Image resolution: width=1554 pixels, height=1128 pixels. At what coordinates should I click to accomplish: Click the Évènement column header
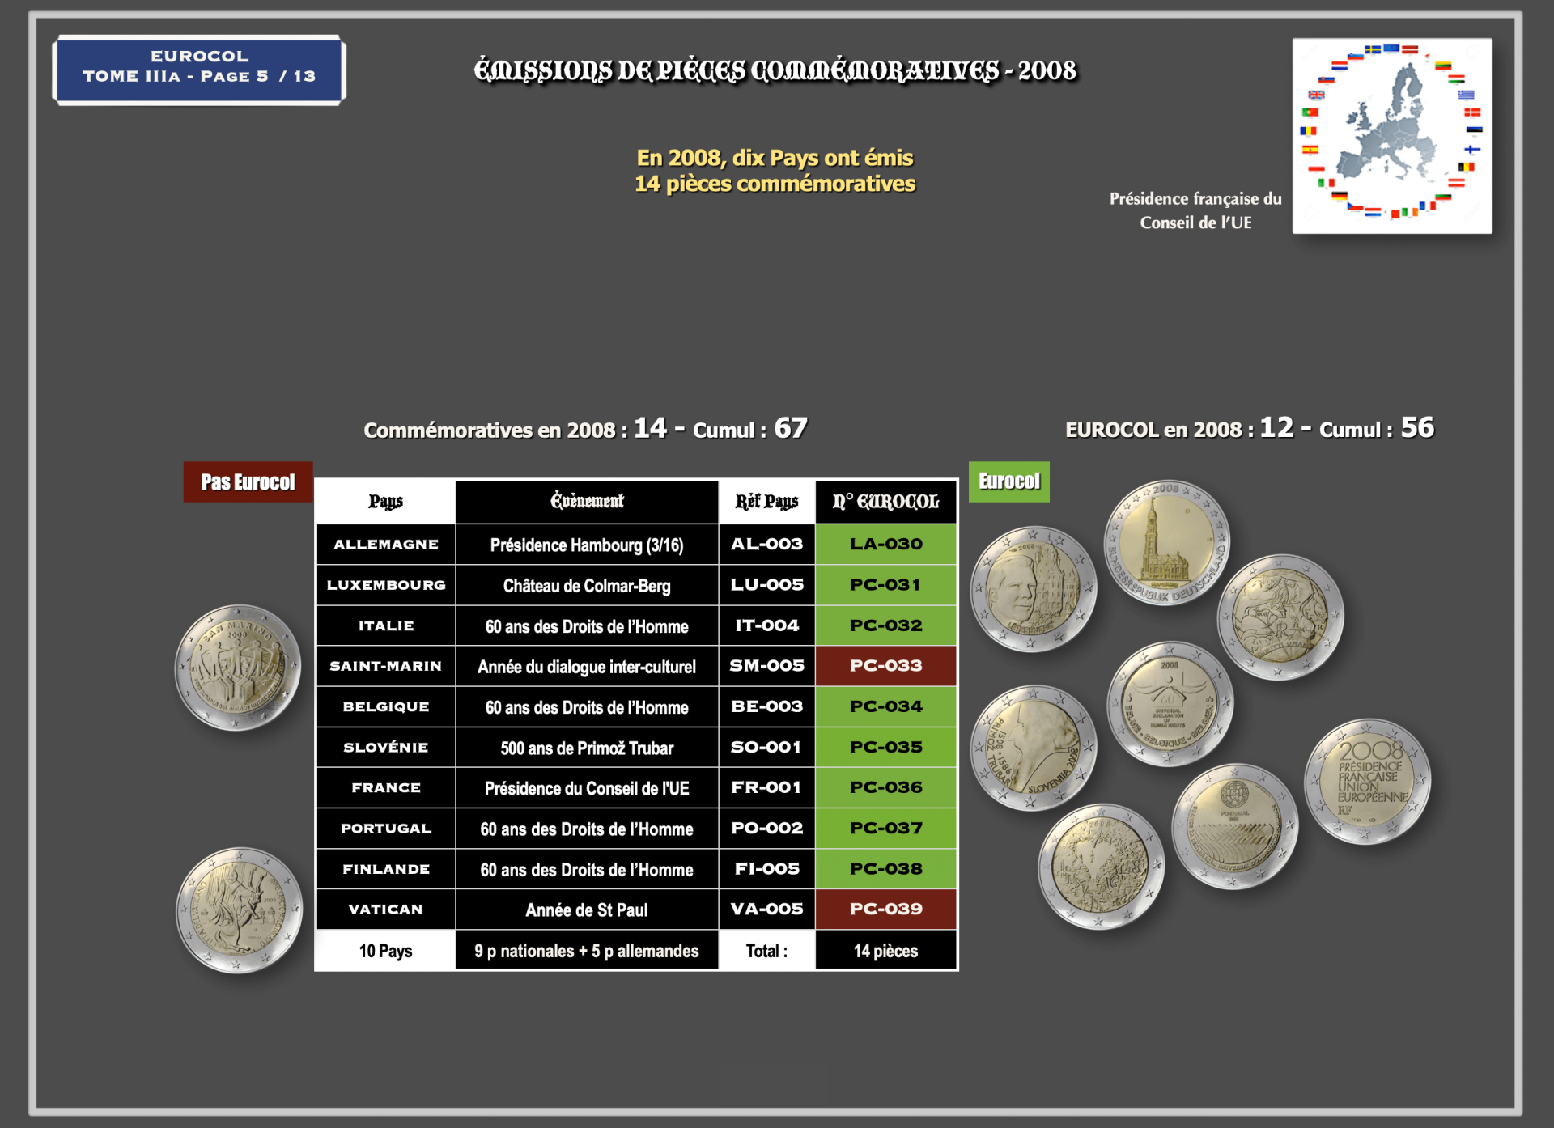[587, 502]
